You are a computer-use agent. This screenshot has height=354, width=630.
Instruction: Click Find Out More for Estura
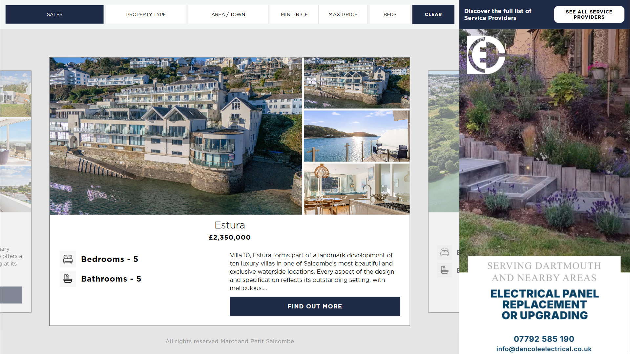315,306
